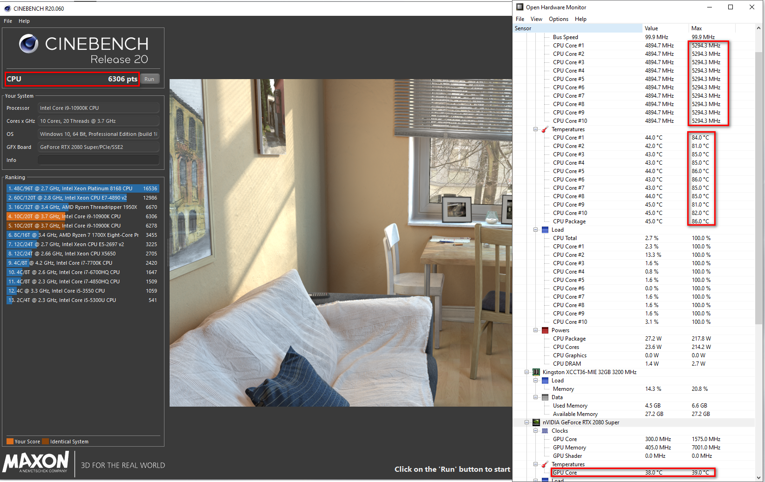Select the CPU Graphics power row
This screenshot has height=482, width=765.
tap(634, 355)
